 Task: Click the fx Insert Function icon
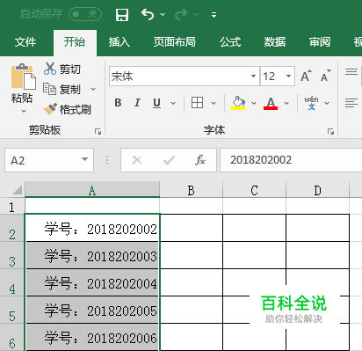click(200, 160)
